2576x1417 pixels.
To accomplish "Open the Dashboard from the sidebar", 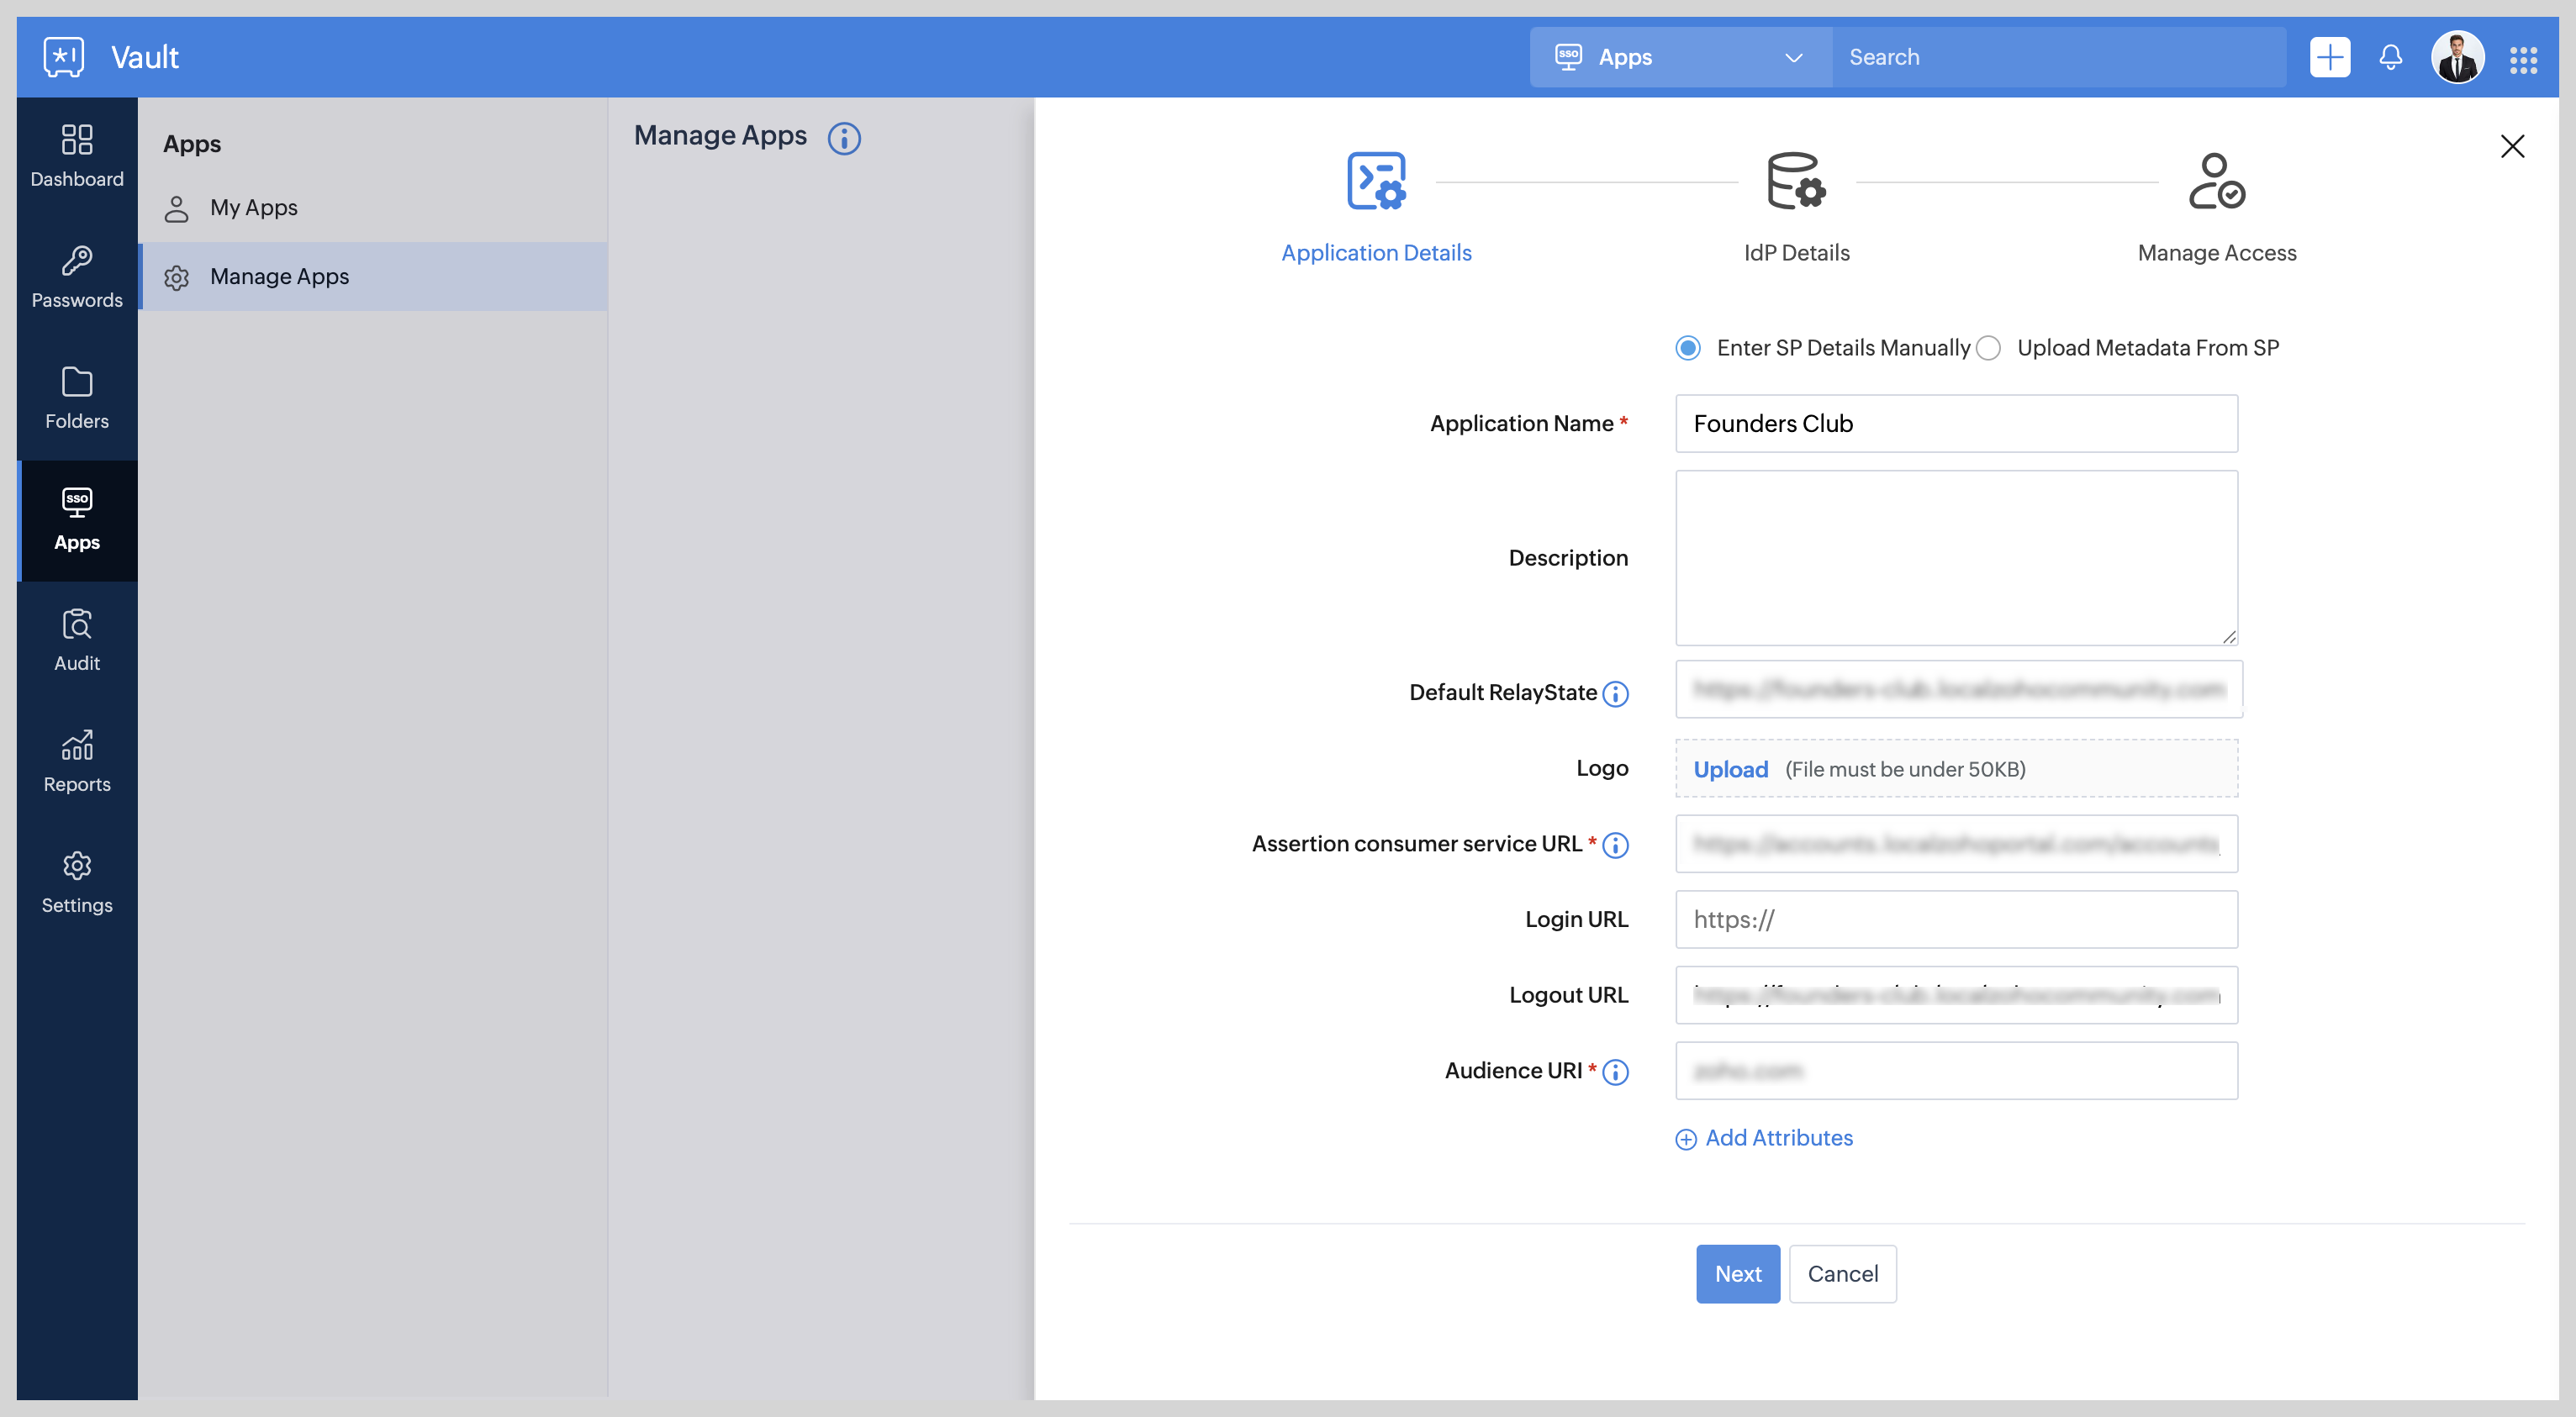I will pyautogui.click(x=77, y=155).
